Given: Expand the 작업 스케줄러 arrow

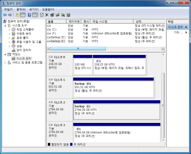Looking at the screenshot, I should tap(9, 30).
